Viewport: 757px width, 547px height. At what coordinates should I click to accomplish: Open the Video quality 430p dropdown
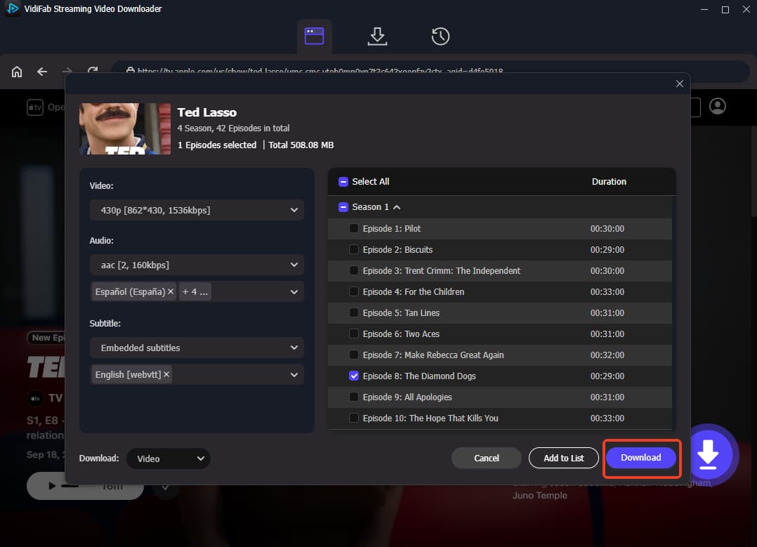(x=197, y=210)
